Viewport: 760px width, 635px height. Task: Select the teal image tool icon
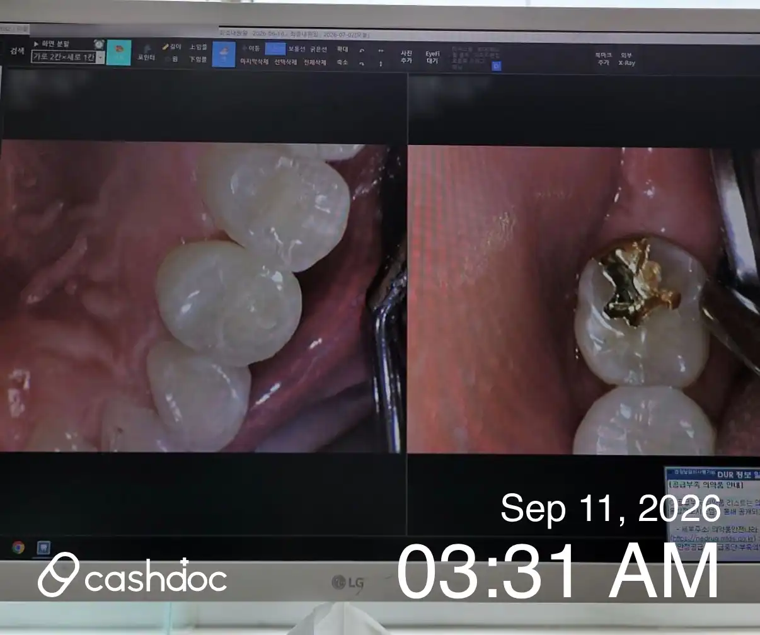[119, 53]
